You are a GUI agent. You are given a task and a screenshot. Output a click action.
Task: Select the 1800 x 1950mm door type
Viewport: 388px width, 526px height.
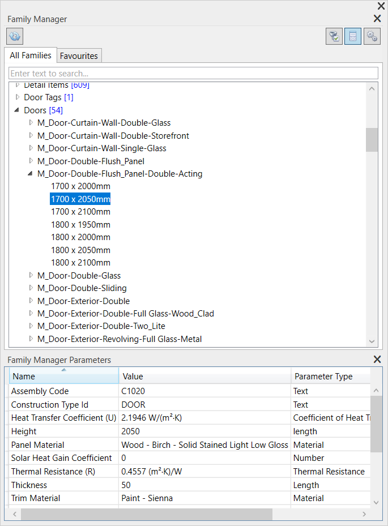coord(80,224)
